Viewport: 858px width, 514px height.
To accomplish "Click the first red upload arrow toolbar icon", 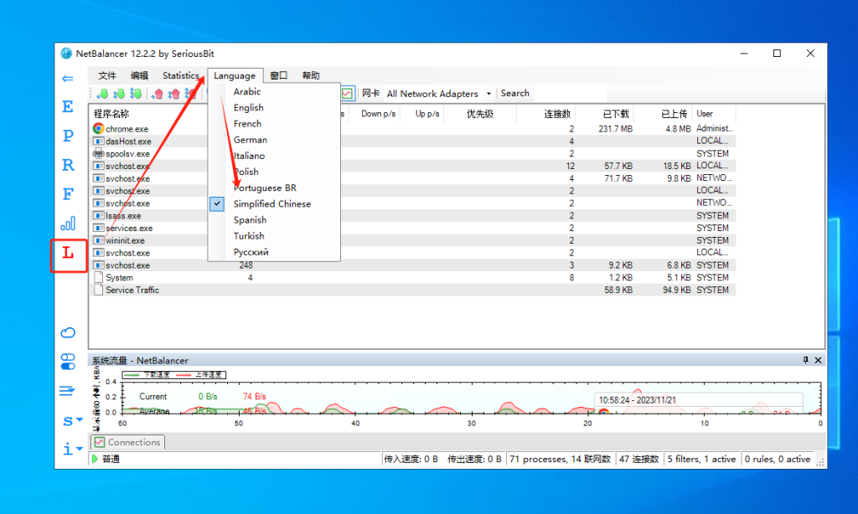I will 158,94.
